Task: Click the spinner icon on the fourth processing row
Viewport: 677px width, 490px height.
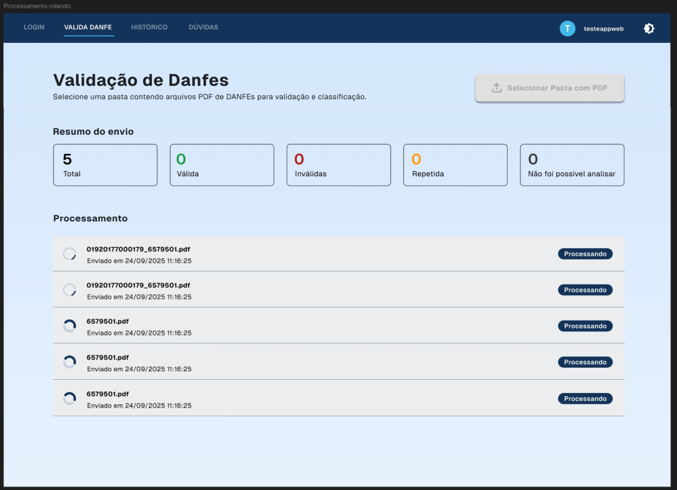Action: tap(69, 362)
